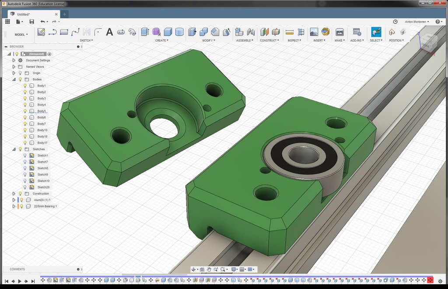Hide Sketch28 using its lightbulb

pos(25,187)
